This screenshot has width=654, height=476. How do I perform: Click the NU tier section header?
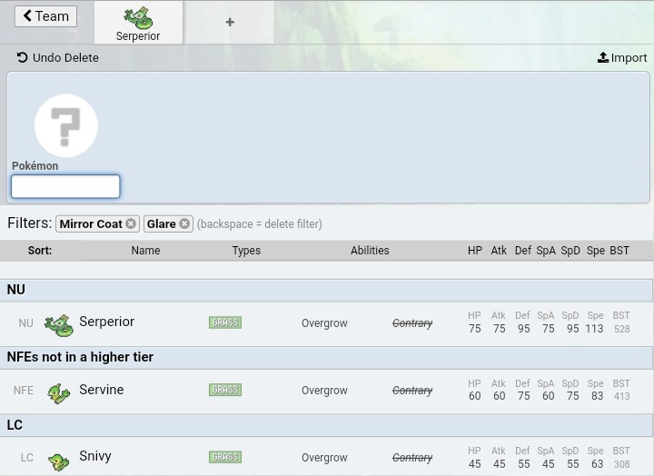326,290
